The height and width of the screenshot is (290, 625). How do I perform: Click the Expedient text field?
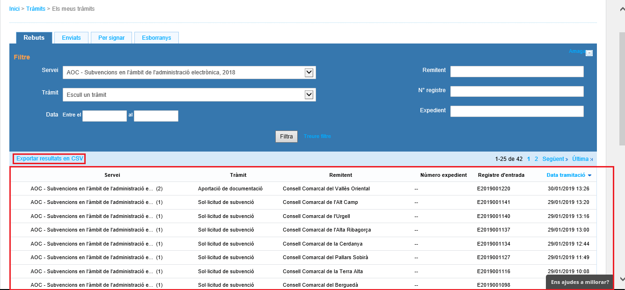[x=517, y=111]
